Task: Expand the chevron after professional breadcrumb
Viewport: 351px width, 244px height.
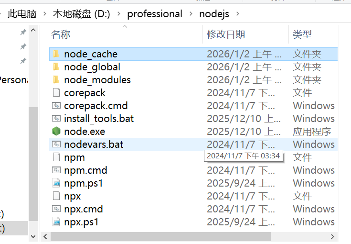Action: (191, 14)
